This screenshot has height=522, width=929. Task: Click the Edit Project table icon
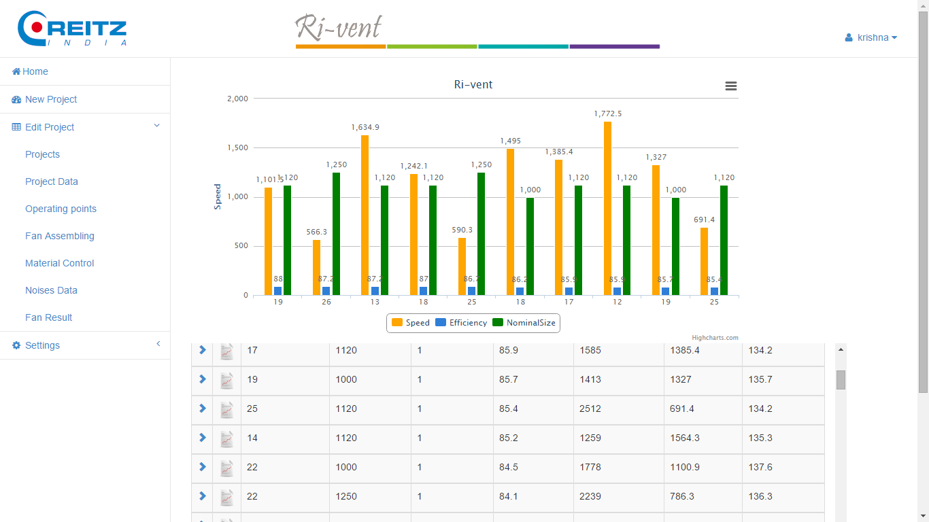(x=16, y=127)
